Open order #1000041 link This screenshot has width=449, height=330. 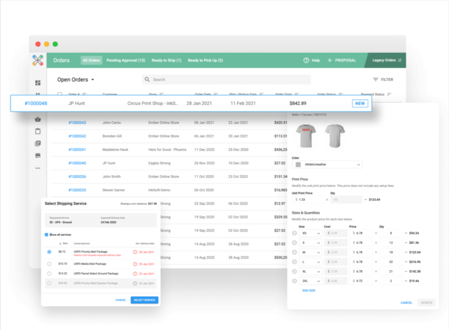click(77, 149)
